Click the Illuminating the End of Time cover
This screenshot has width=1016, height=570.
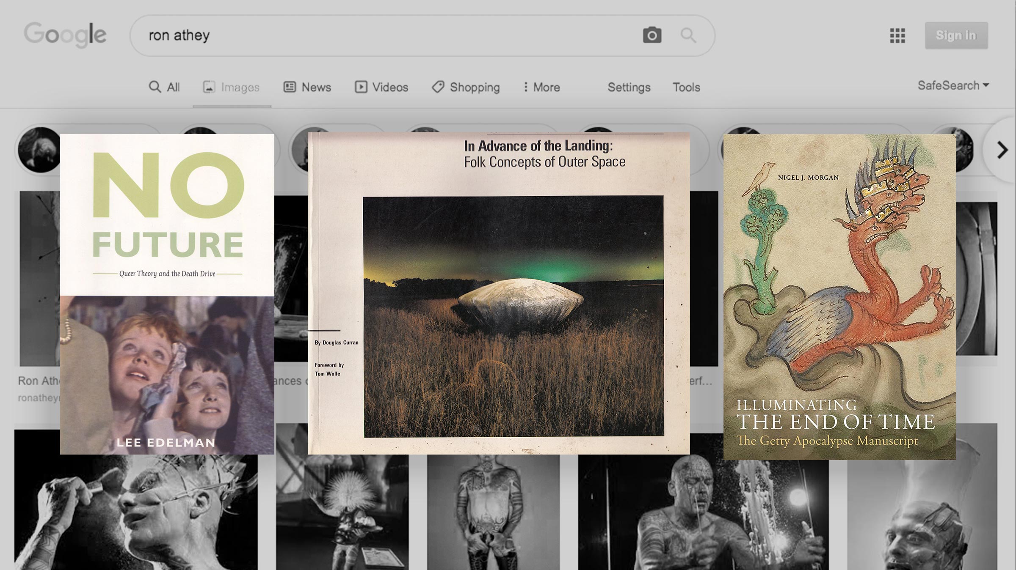click(839, 297)
